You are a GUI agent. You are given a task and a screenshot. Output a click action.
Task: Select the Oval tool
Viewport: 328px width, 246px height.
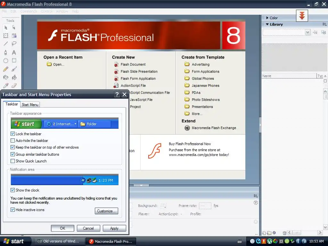pos(6,61)
